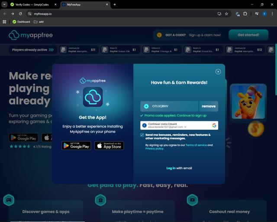Open Google Play badge in popup
Viewport: 277px width, 222px height.
point(76,146)
